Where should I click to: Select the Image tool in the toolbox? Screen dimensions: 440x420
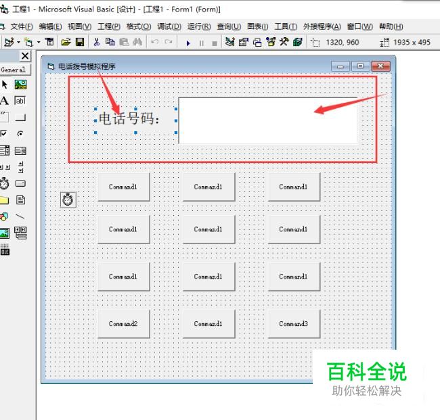5,233
